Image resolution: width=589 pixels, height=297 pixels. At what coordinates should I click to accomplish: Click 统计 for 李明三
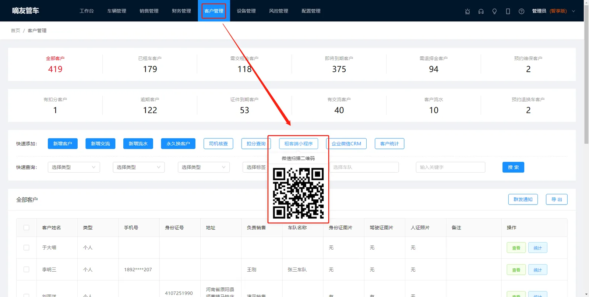[x=538, y=270]
